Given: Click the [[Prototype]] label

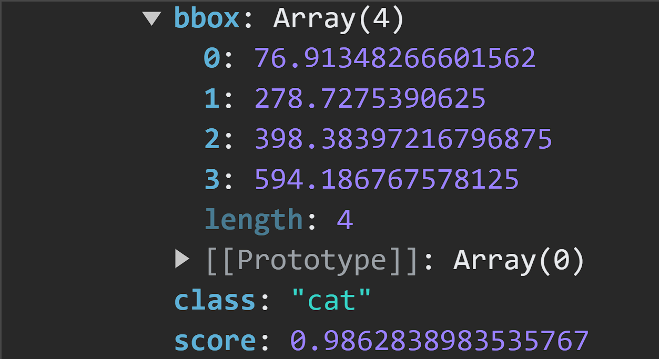Looking at the screenshot, I should tap(312, 260).
